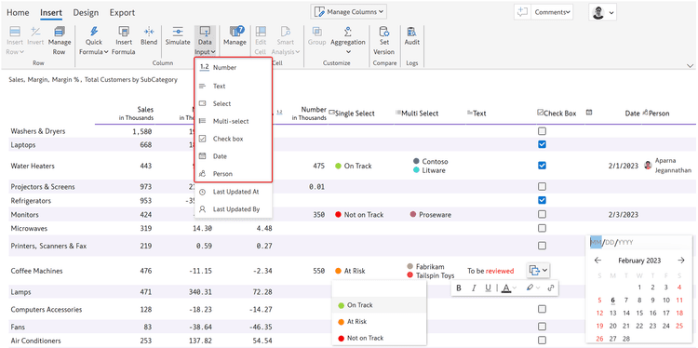This screenshot has height=348, width=698.
Task: Apply underline in text format toolbar
Action: tap(488, 288)
